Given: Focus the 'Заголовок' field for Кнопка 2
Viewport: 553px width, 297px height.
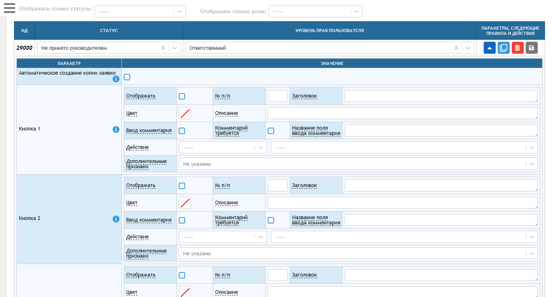Looking at the screenshot, I should 441,185.
